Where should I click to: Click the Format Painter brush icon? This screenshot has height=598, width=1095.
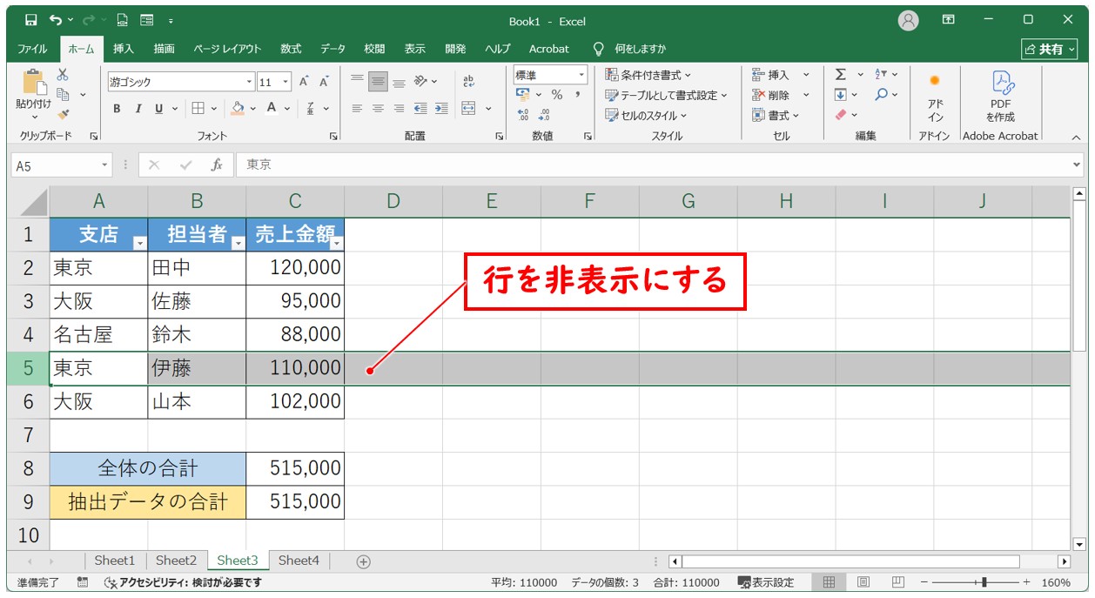[x=63, y=113]
